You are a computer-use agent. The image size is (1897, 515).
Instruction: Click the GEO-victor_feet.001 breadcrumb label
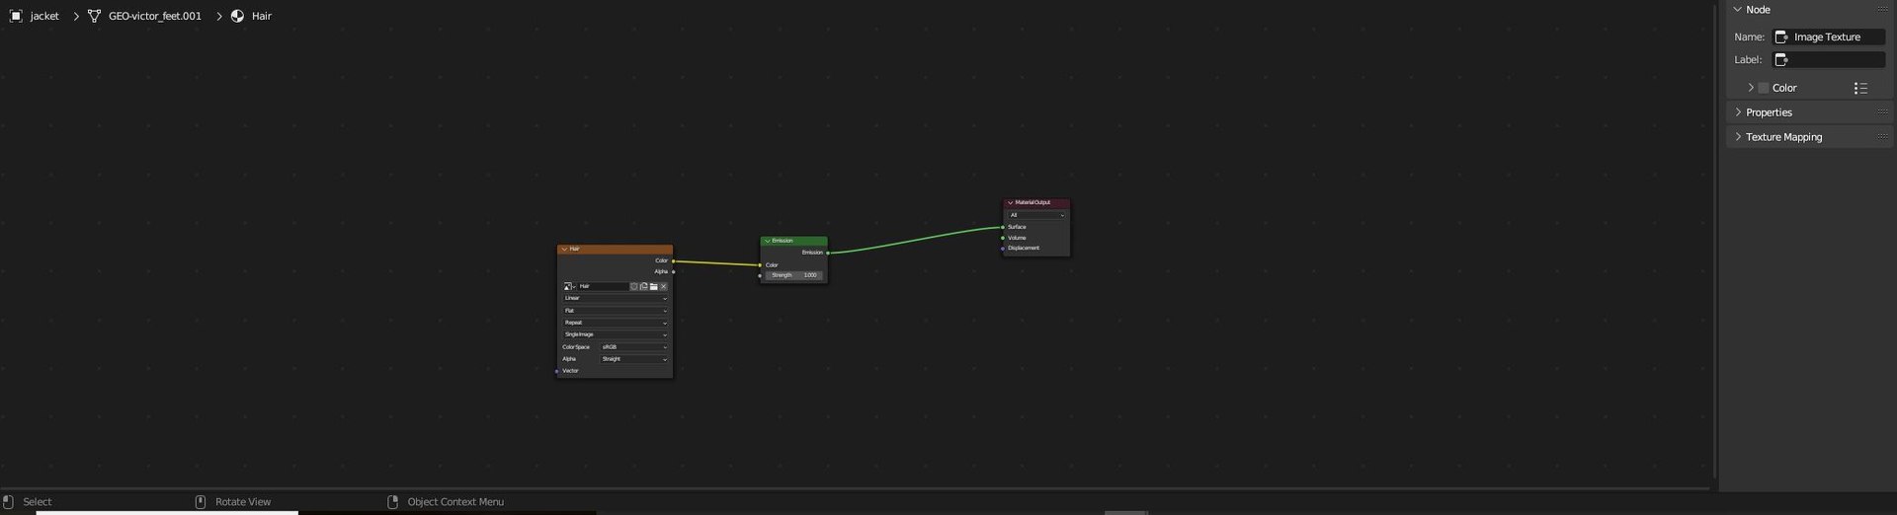pos(155,16)
